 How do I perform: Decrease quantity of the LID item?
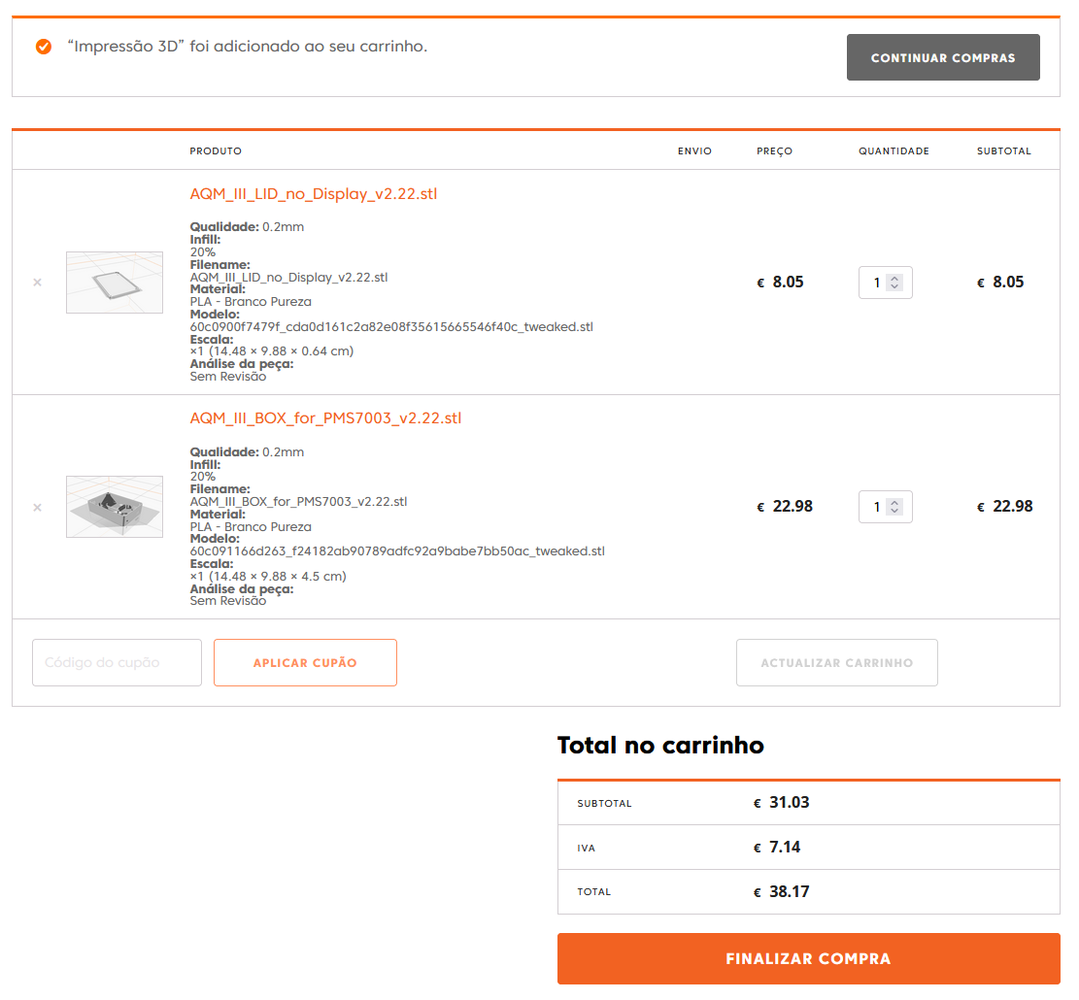895,287
